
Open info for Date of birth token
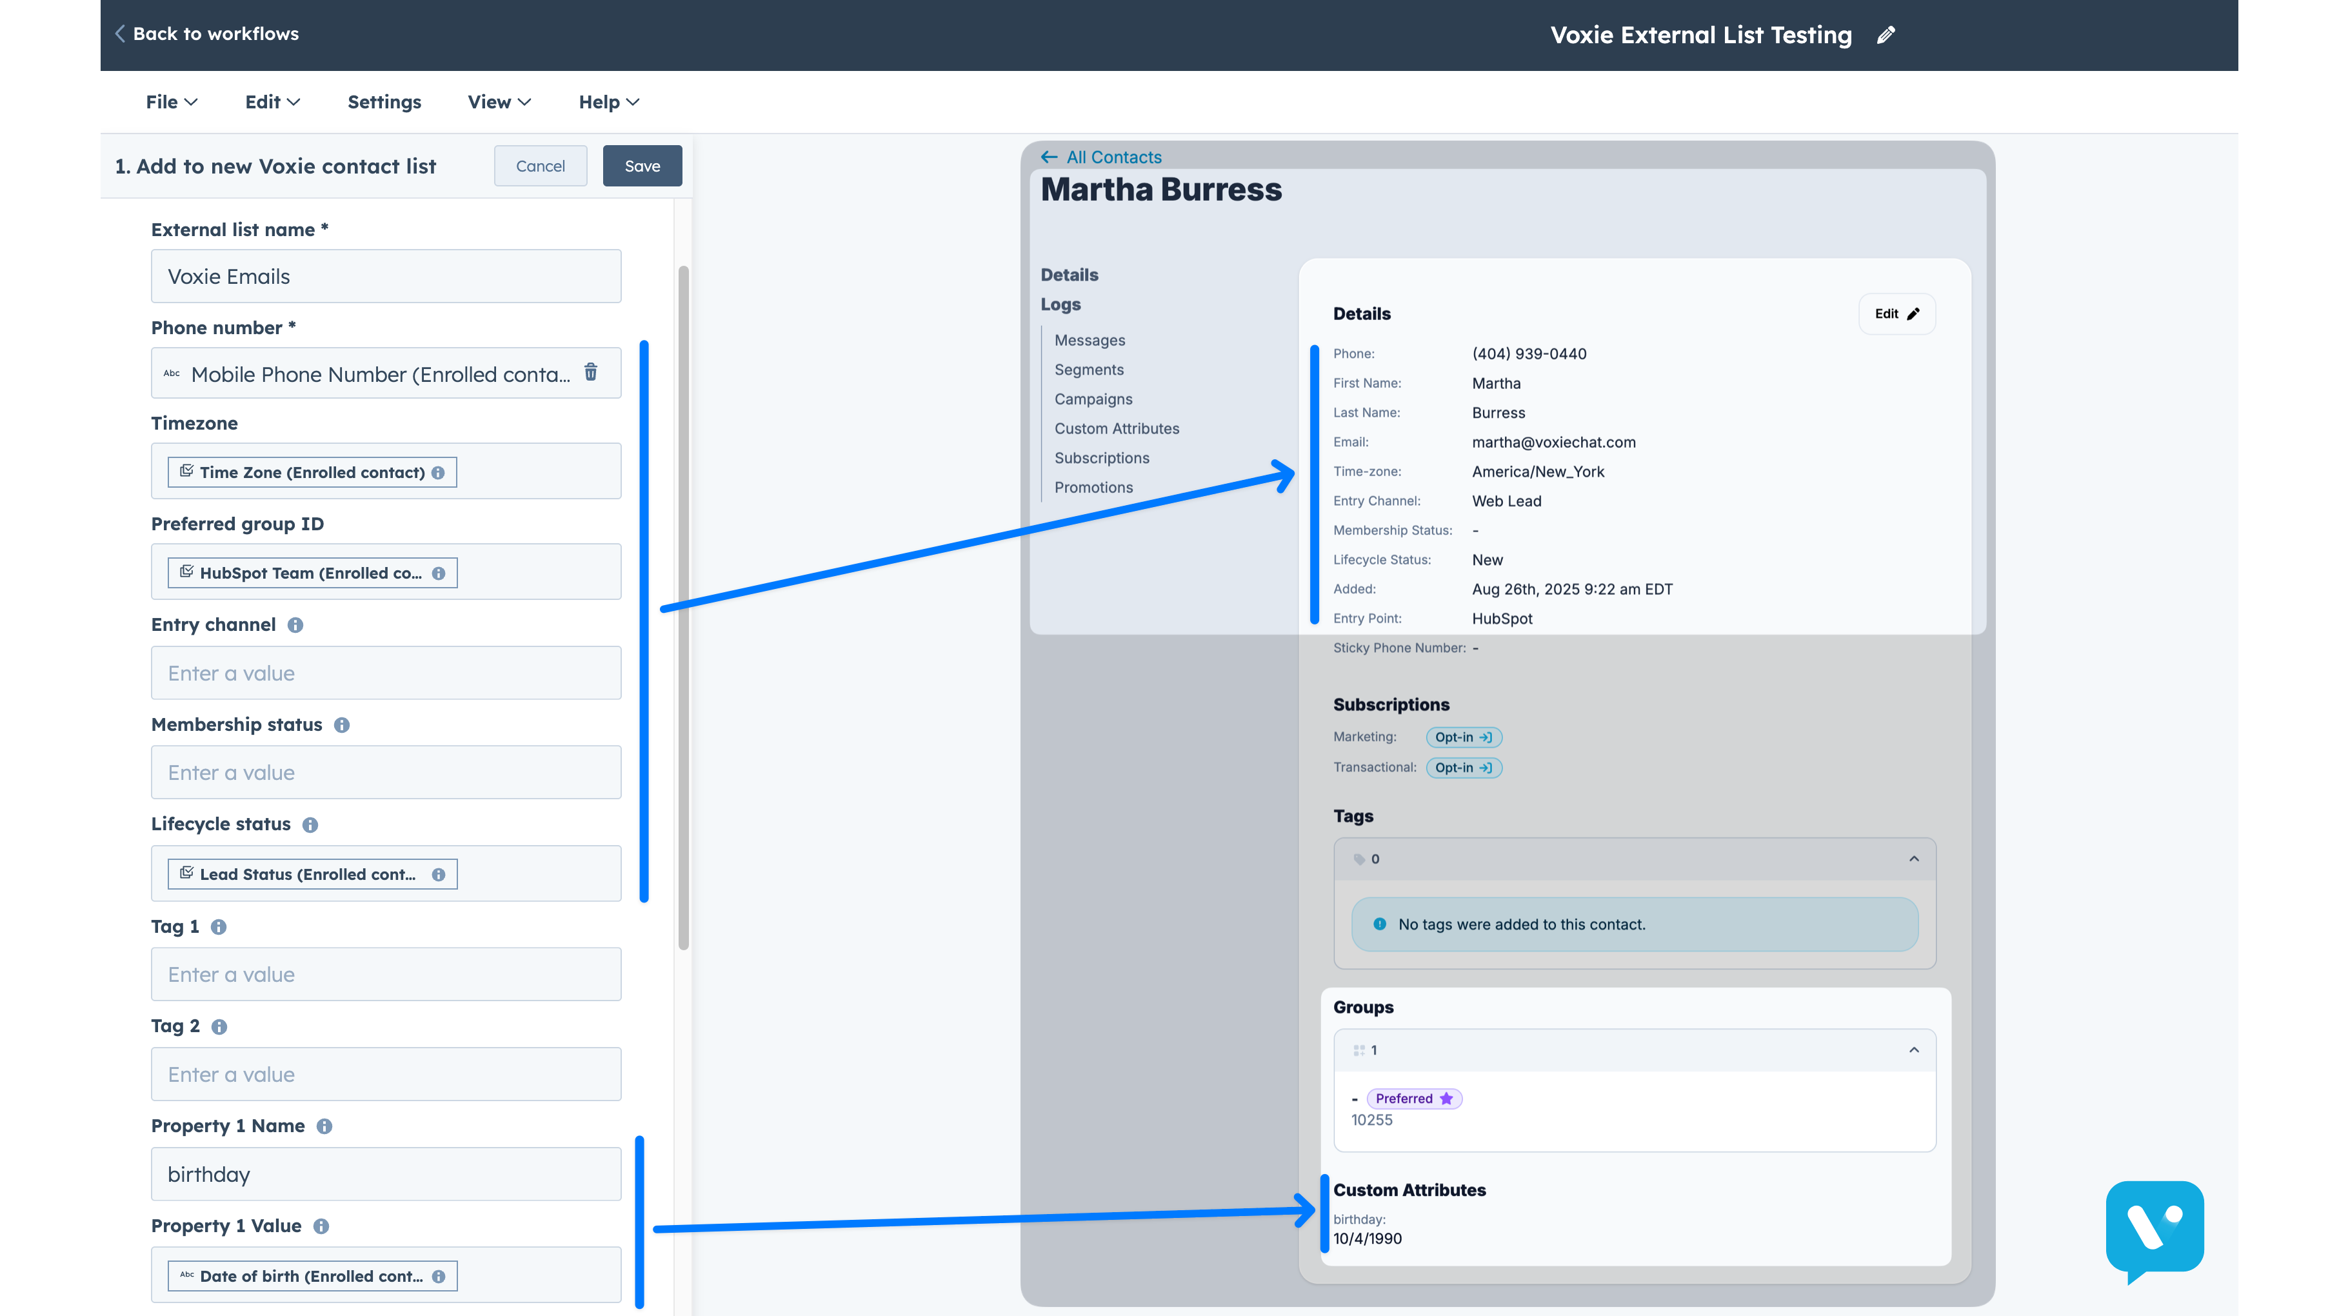coord(439,1276)
